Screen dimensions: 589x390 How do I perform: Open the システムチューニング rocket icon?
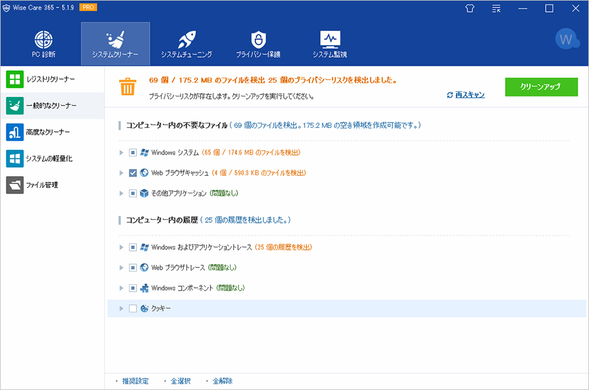point(187,39)
